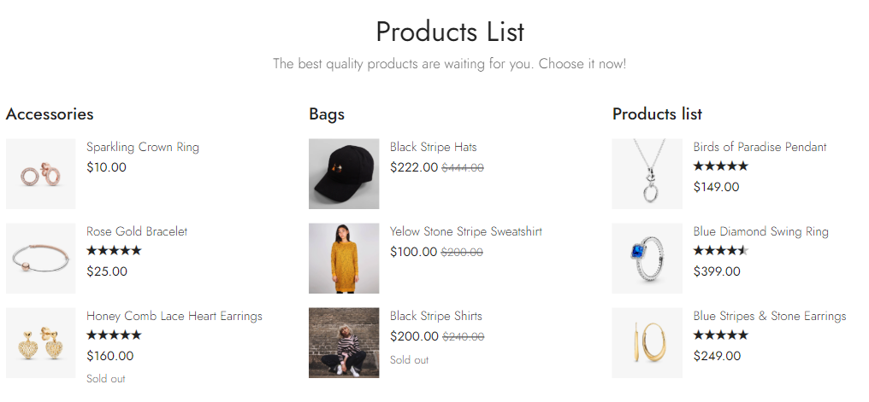Click the Rose Gold Bracelet thumbnail
This screenshot has width=869, height=402.
pos(40,258)
